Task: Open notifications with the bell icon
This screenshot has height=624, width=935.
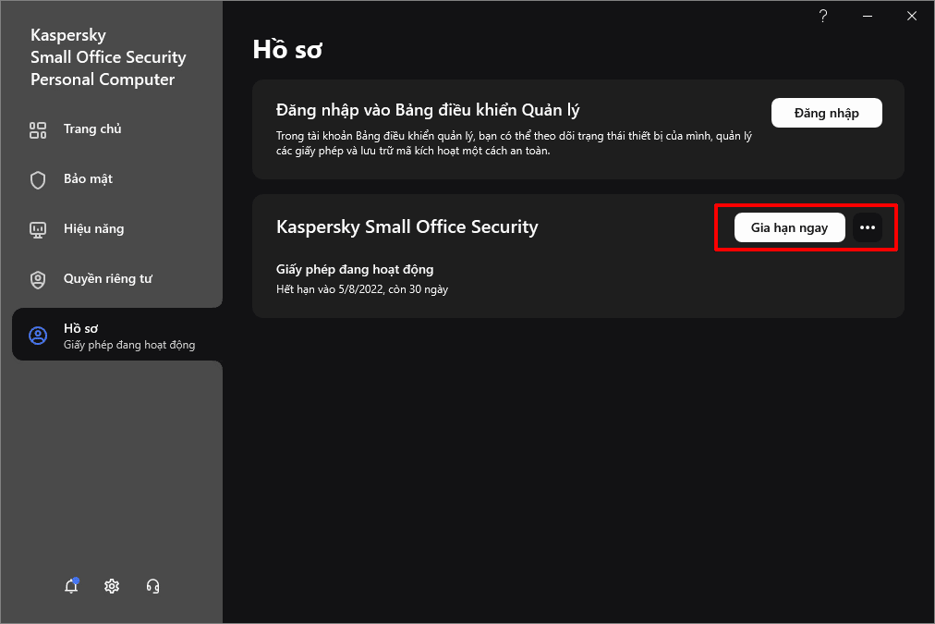Action: click(x=71, y=586)
